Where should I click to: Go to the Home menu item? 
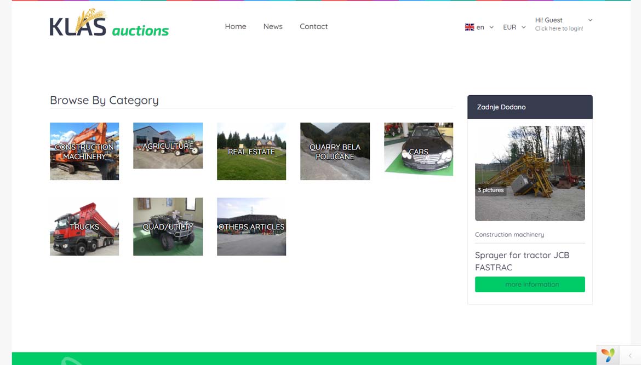coord(236,26)
